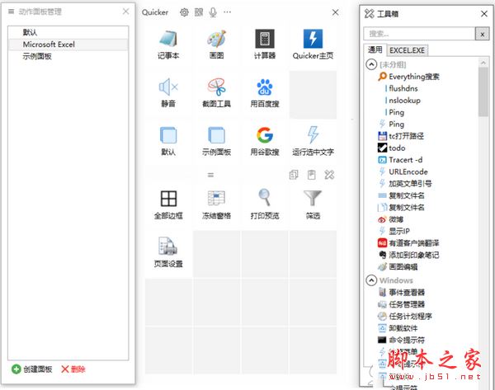Collapse the [未分组] group in toolbox
The width and height of the screenshot is (495, 390).
(x=371, y=64)
